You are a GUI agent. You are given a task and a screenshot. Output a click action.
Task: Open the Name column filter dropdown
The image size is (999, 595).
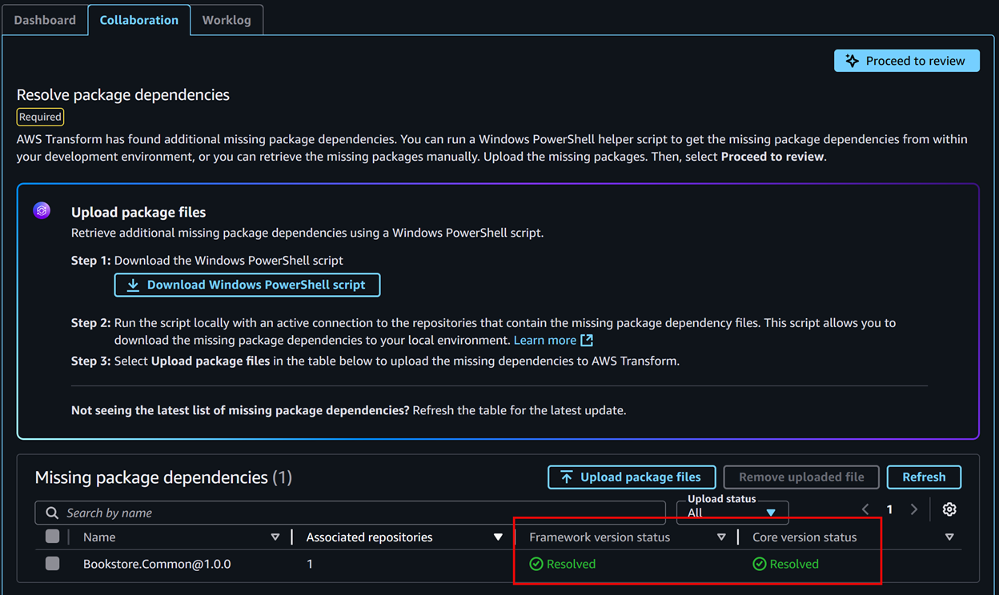pos(275,537)
